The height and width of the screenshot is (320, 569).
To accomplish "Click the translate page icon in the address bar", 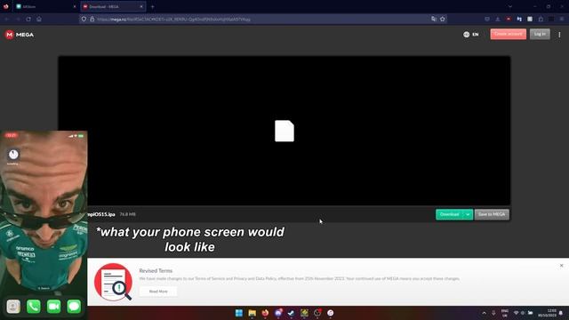I will (x=433, y=19).
